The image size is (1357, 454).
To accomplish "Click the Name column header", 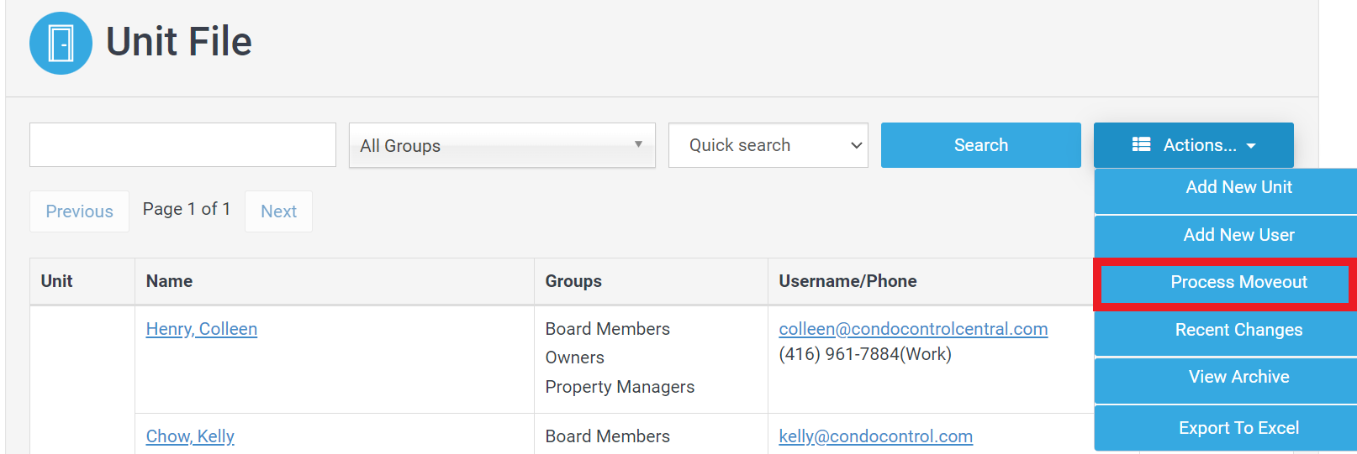I will tap(169, 281).
